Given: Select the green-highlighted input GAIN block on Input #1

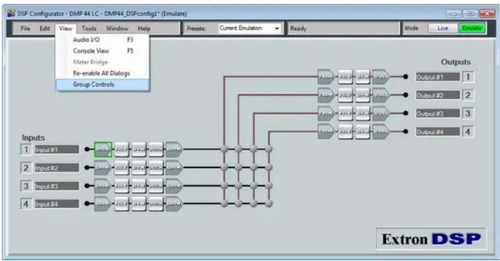Looking at the screenshot, I should coord(103,149).
